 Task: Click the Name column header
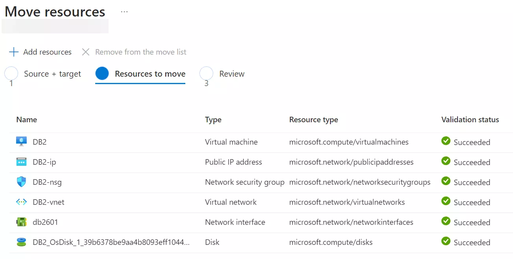pos(26,120)
